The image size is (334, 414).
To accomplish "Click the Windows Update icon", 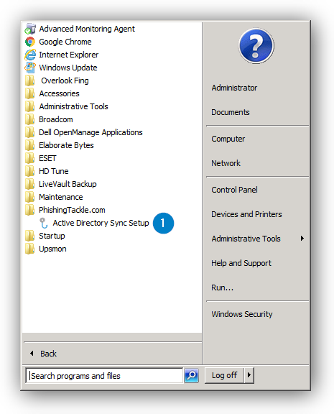I will [30, 68].
